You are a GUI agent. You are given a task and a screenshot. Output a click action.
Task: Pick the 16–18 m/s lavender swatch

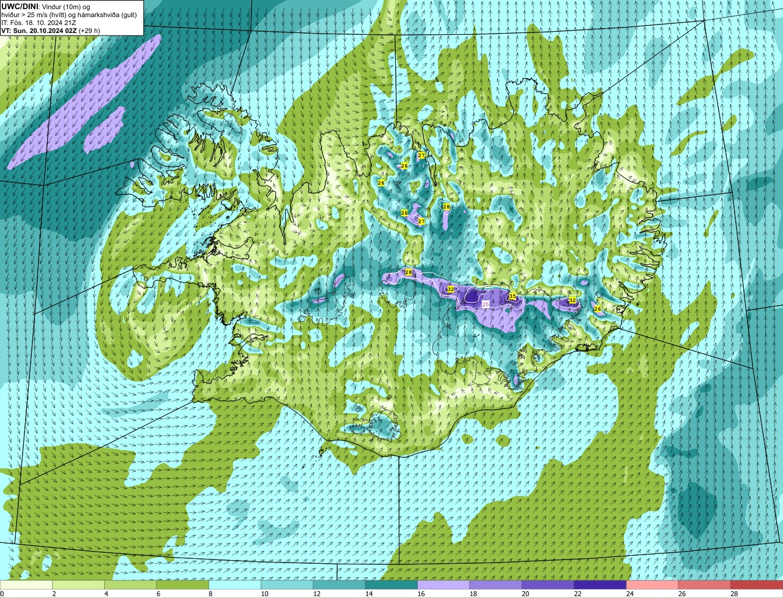(443, 585)
